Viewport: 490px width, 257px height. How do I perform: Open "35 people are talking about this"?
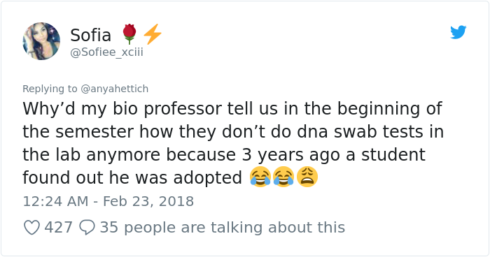pyautogui.click(x=223, y=228)
